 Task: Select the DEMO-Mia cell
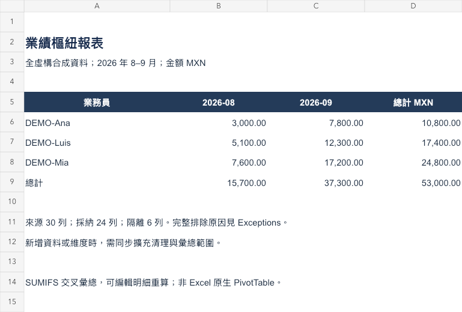coord(97,163)
